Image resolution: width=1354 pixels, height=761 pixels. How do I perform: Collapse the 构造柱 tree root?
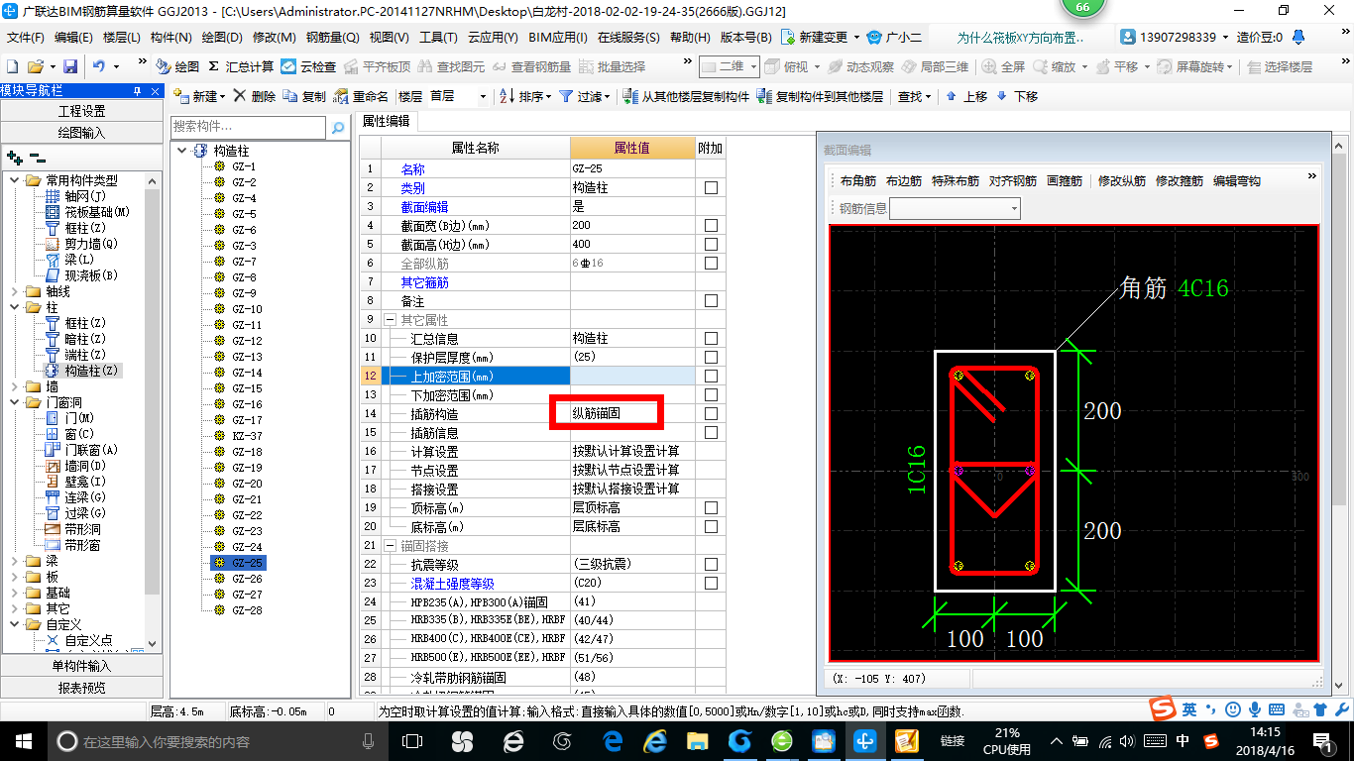[182, 151]
